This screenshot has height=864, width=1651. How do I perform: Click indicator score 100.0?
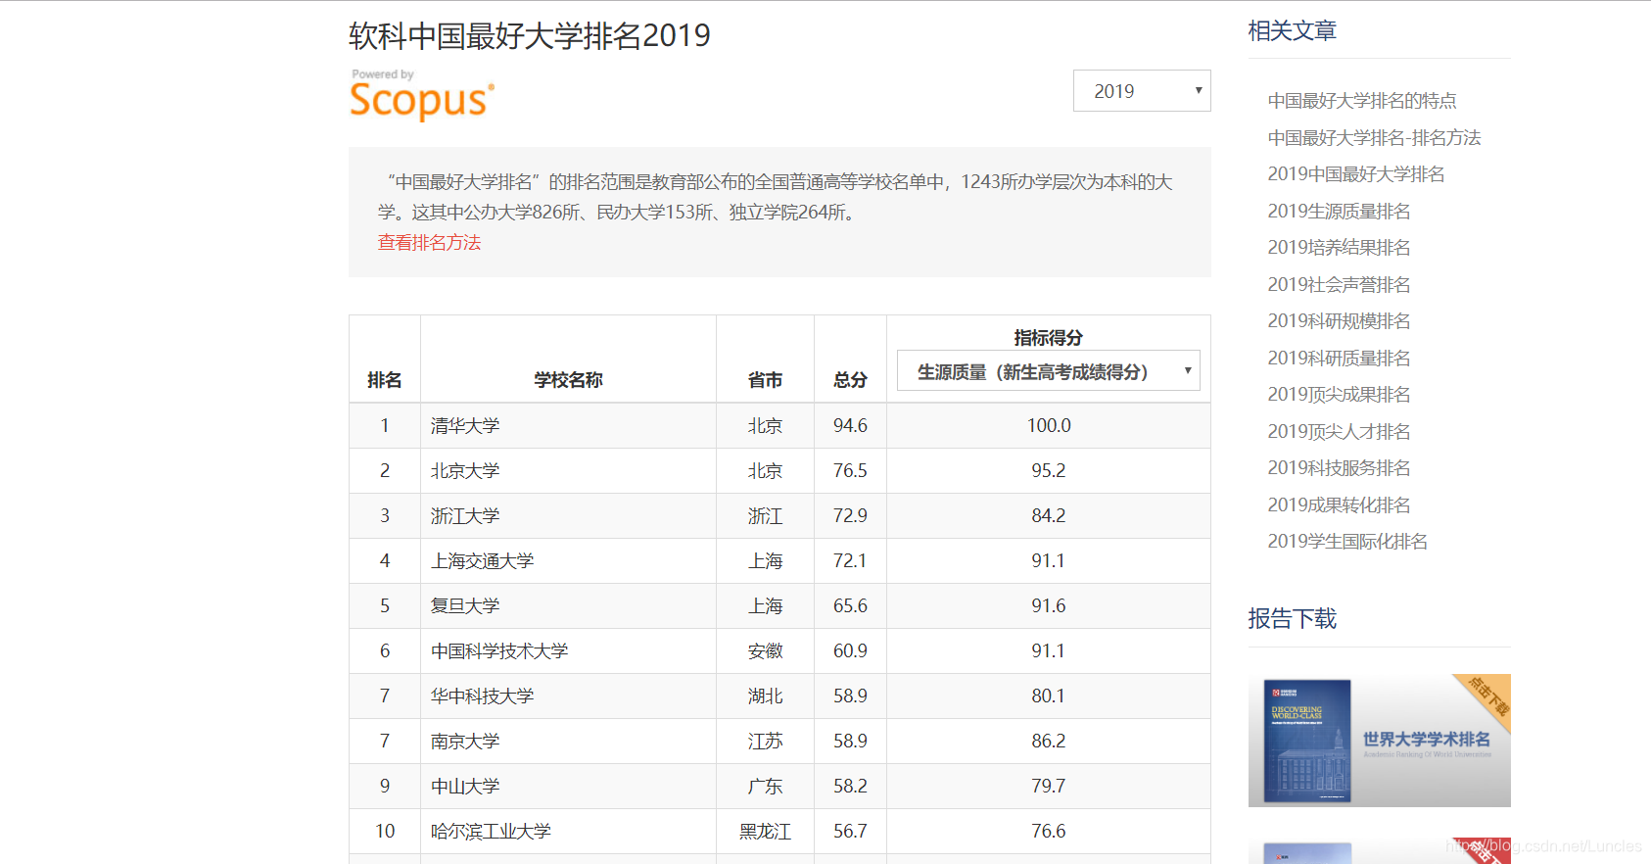[1049, 426]
